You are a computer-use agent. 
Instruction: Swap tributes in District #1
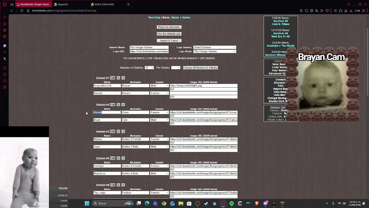(118, 78)
